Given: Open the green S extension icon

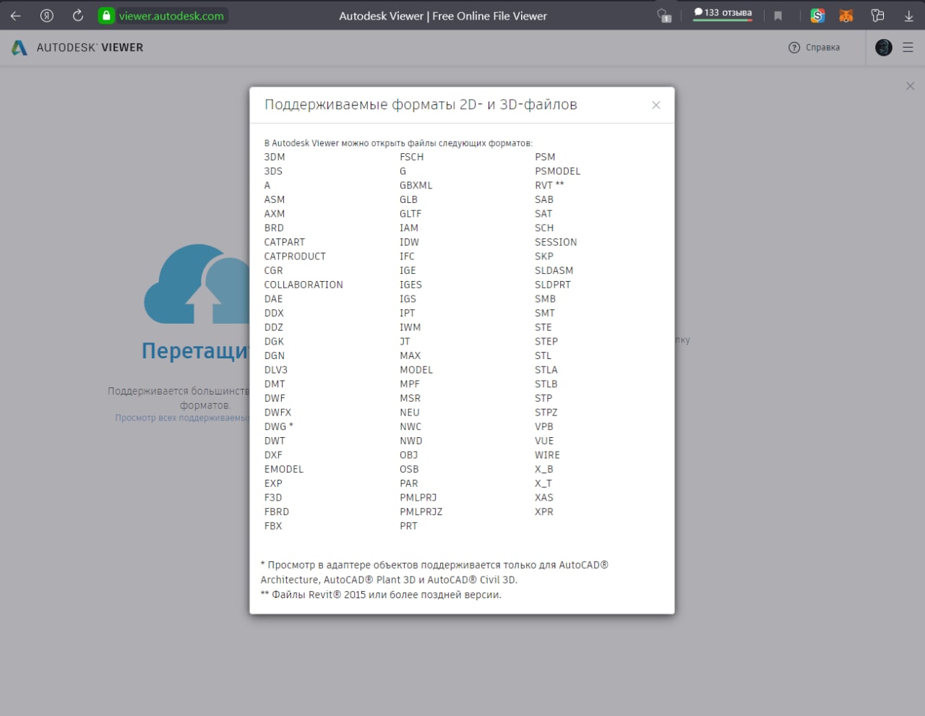Looking at the screenshot, I should [x=817, y=16].
